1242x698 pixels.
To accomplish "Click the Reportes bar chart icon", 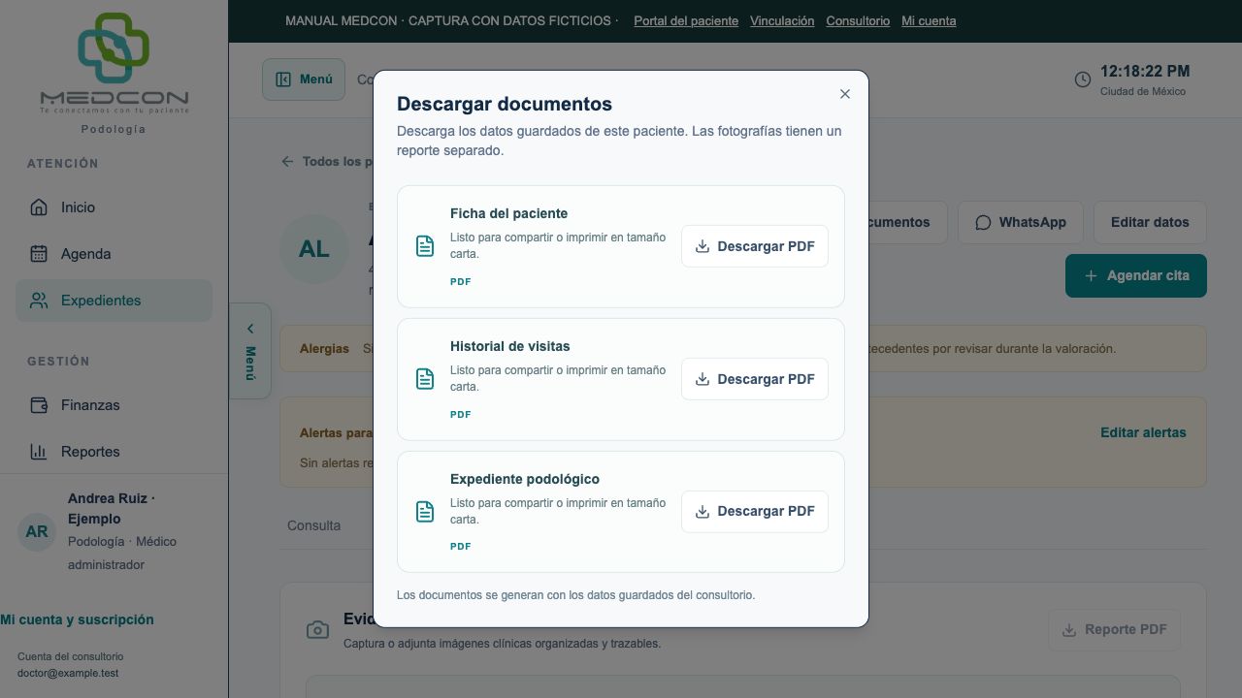I will click(39, 452).
